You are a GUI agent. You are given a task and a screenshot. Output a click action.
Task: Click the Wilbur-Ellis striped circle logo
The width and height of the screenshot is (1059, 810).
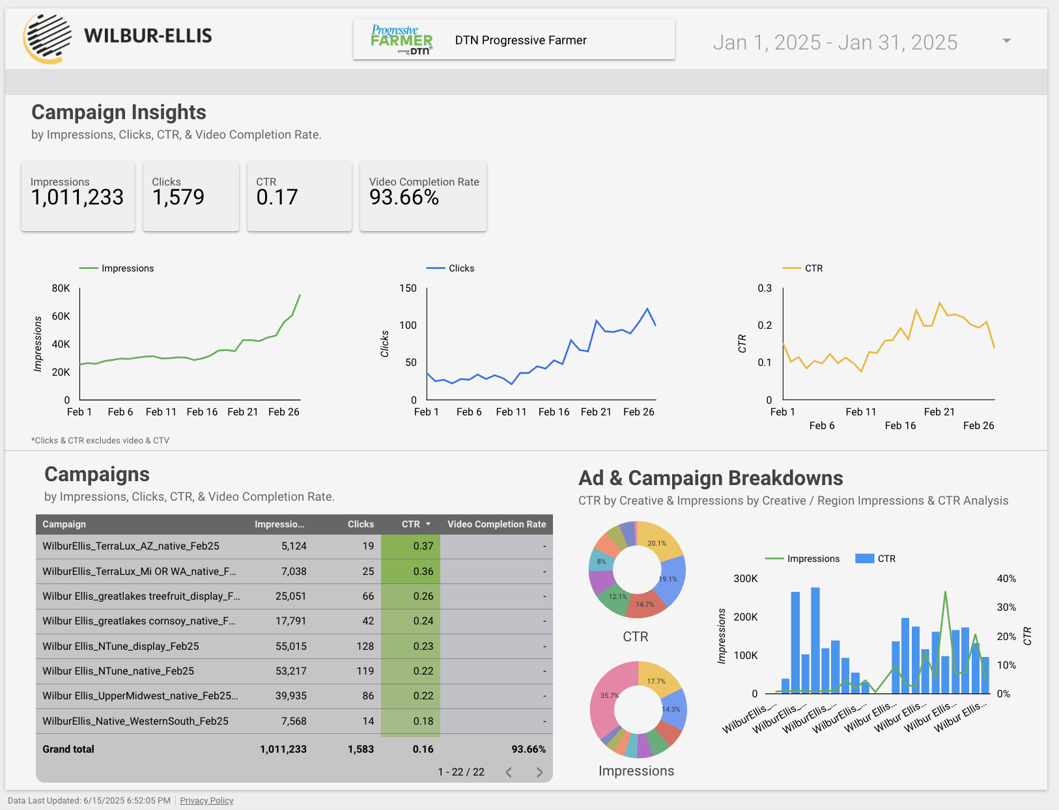pos(48,38)
